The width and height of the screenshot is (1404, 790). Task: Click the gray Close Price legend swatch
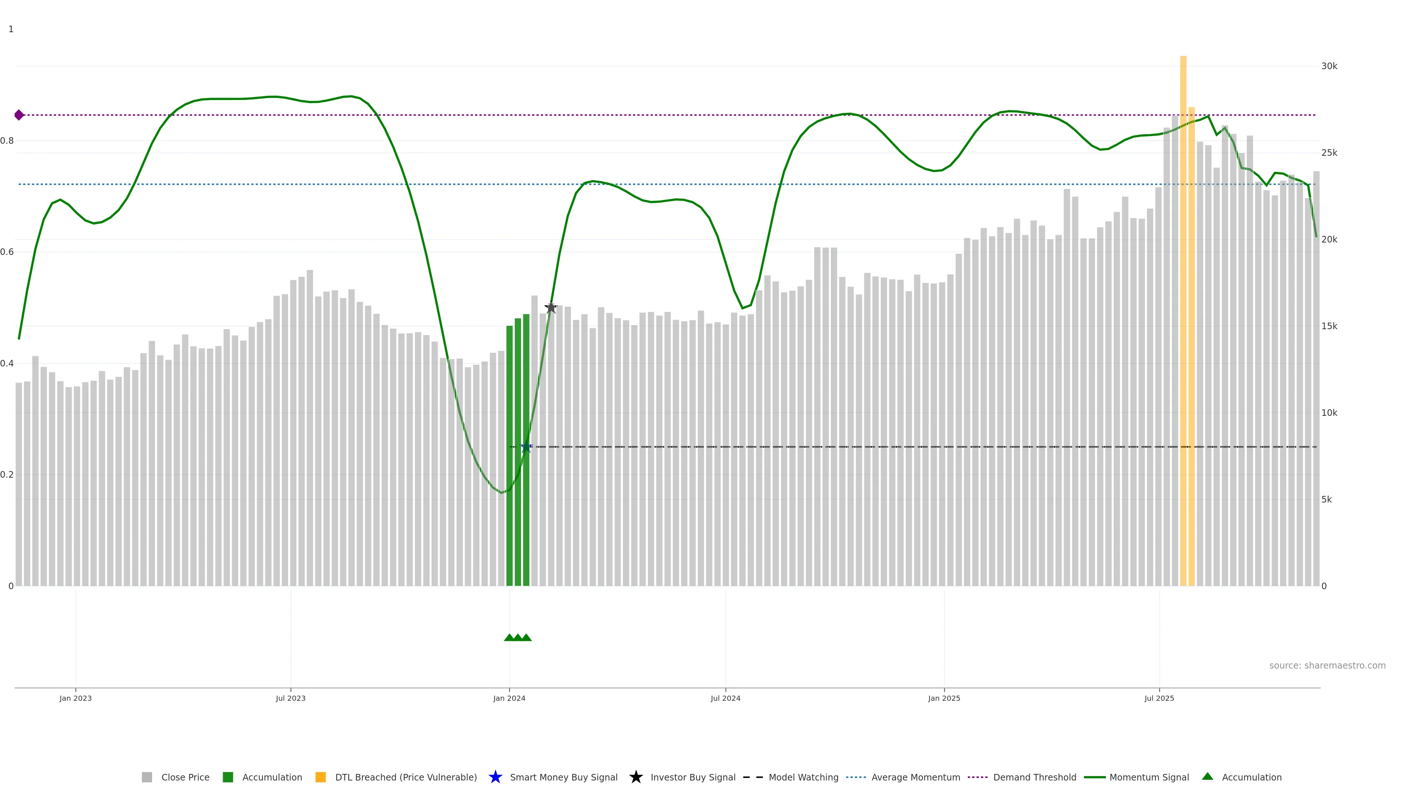click(x=147, y=777)
